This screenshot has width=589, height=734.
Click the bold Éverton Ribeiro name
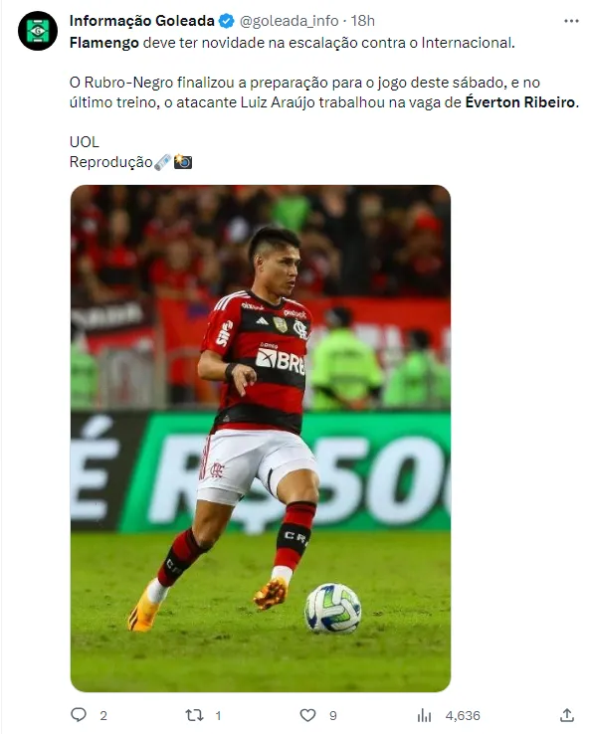(x=519, y=102)
